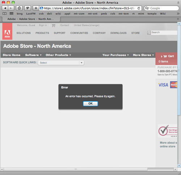Select the Store Home tab

tap(12, 55)
